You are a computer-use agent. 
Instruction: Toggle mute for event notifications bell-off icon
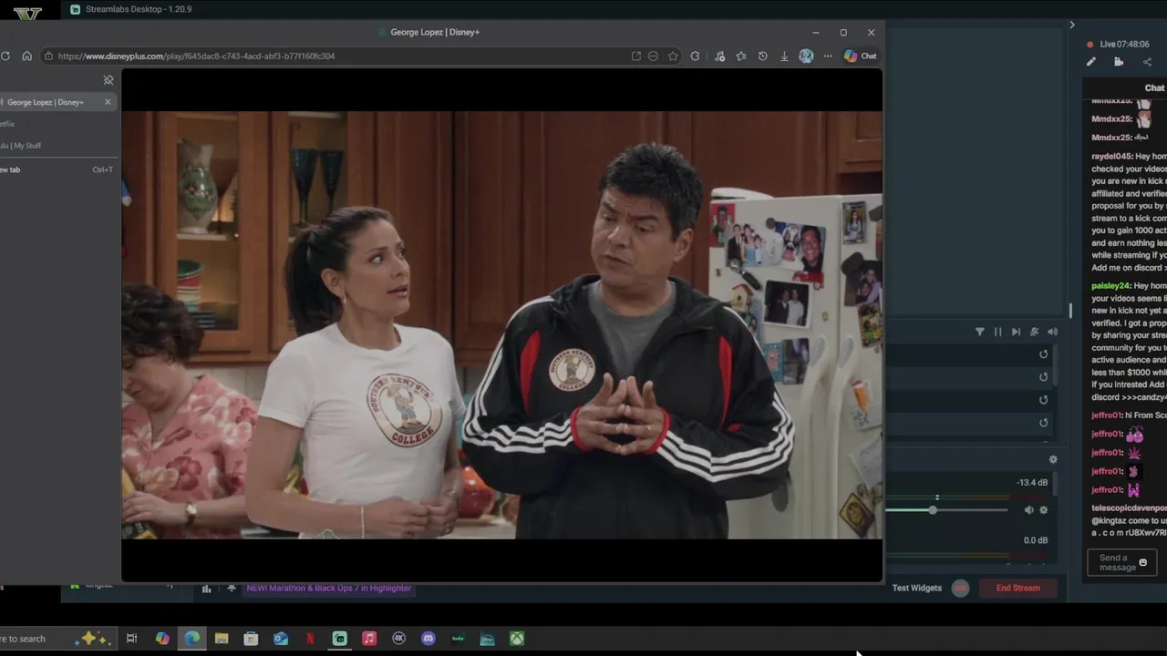coord(1034,332)
